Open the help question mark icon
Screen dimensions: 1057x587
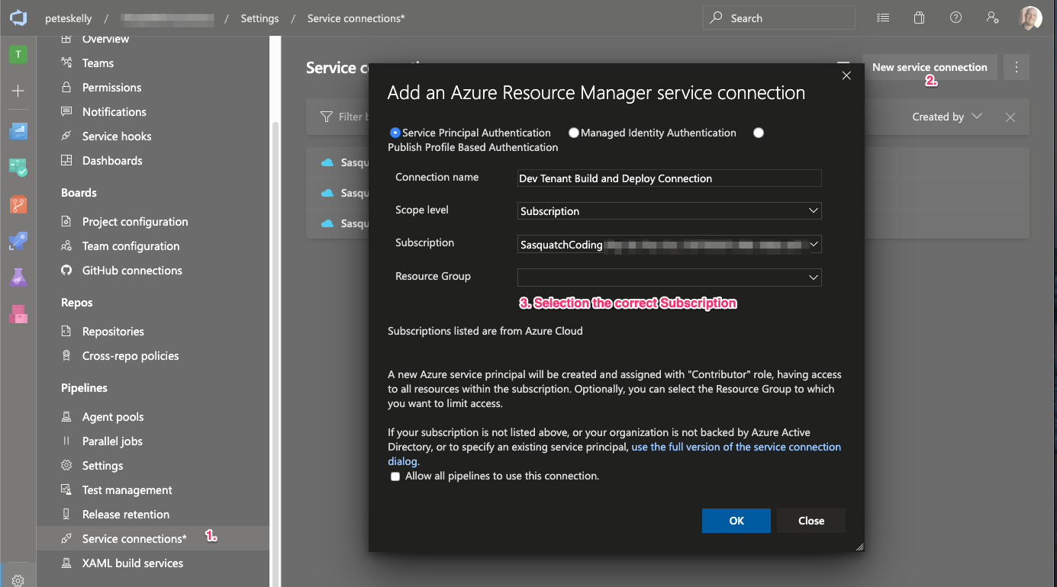[955, 18]
